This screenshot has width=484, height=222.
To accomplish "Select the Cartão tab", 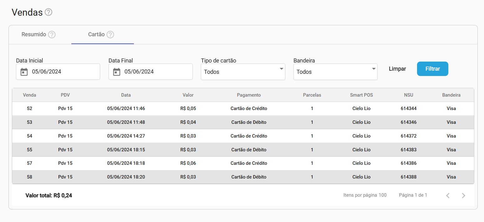I will click(x=96, y=34).
